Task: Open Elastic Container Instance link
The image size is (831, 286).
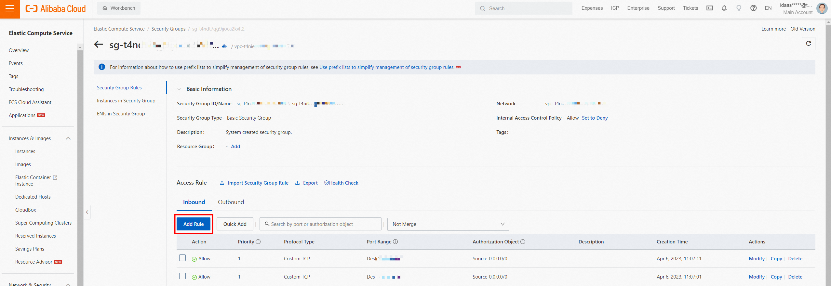Action: pyautogui.click(x=36, y=181)
